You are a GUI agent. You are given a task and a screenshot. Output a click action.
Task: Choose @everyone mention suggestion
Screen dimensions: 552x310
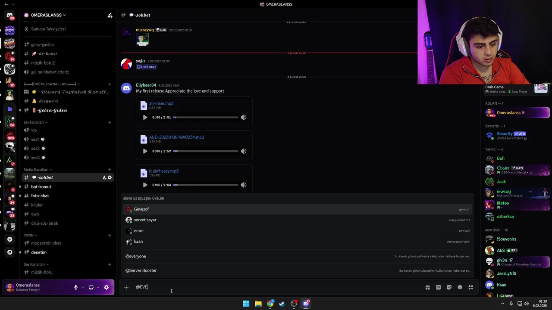(x=298, y=256)
